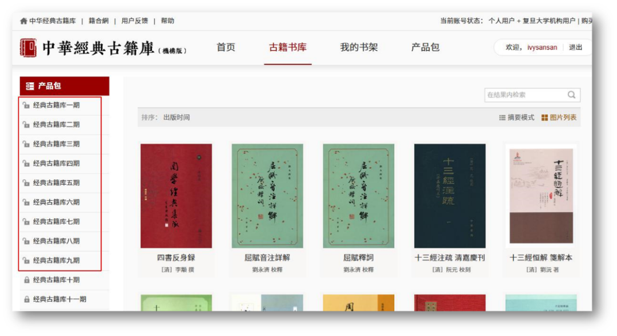The height and width of the screenshot is (336, 617).
Task: Click unlock icon beside 经典古籍库四期
Action: click(x=26, y=163)
